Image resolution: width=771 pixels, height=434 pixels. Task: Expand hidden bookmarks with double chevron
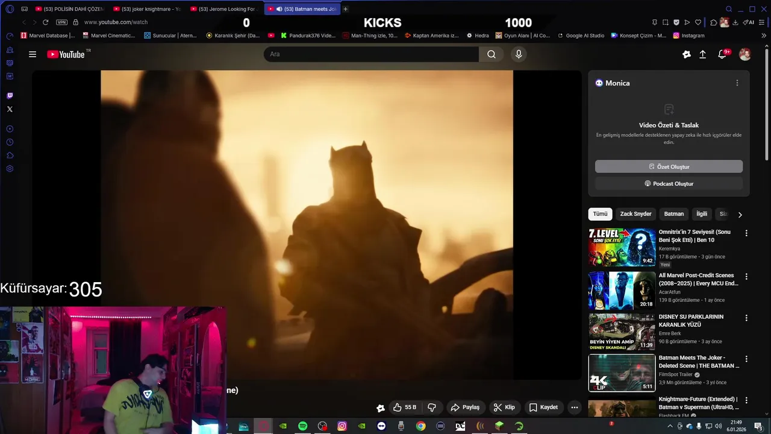coord(764,36)
